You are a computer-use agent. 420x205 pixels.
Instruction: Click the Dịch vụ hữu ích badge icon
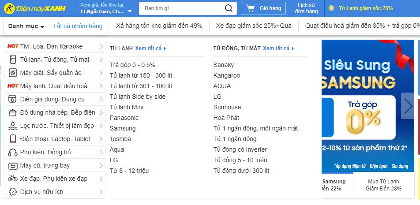point(13,192)
